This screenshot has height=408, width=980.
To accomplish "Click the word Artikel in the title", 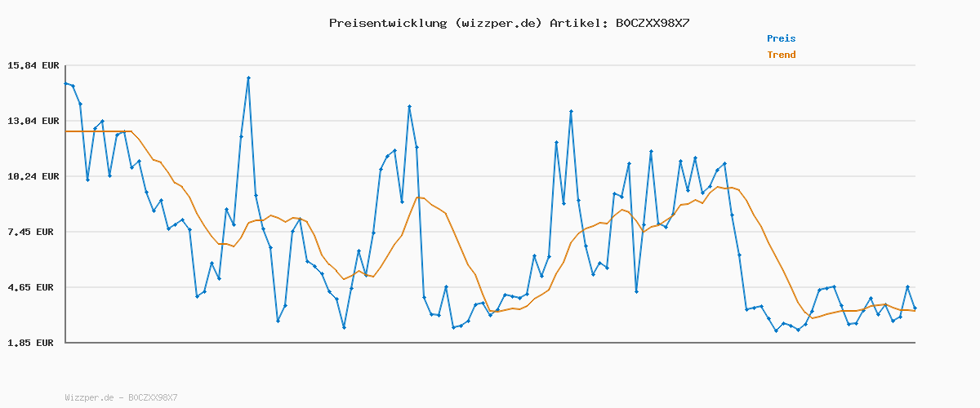I will (577, 23).
